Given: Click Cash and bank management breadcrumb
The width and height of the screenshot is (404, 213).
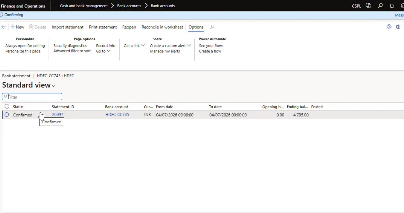Looking at the screenshot, I should point(84,6).
